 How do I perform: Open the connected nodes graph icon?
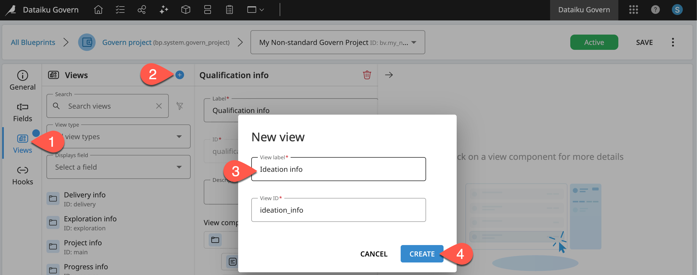(x=142, y=10)
